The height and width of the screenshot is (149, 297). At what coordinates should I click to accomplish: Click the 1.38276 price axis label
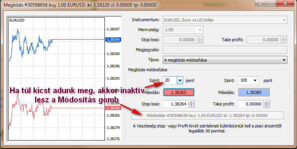click(113, 139)
